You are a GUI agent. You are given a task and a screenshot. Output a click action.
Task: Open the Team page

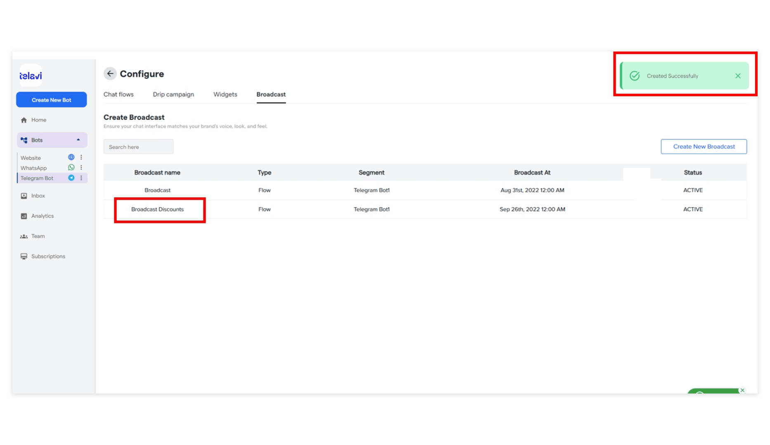pos(38,236)
